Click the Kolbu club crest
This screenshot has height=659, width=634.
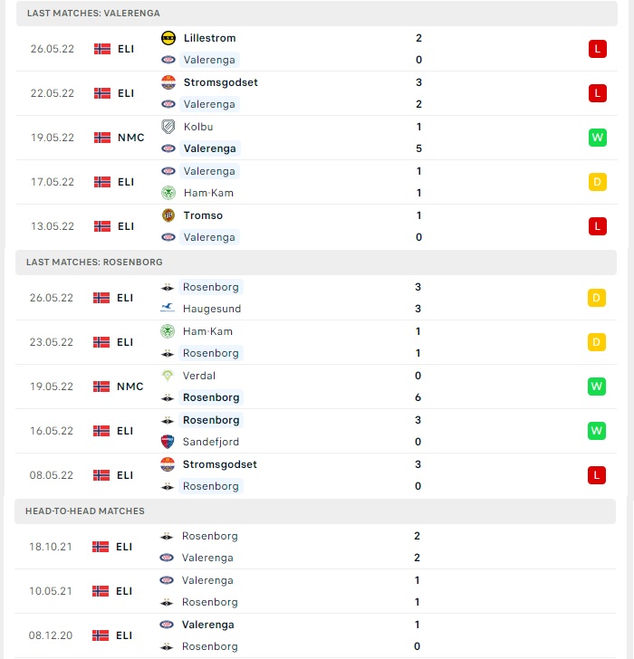(168, 127)
